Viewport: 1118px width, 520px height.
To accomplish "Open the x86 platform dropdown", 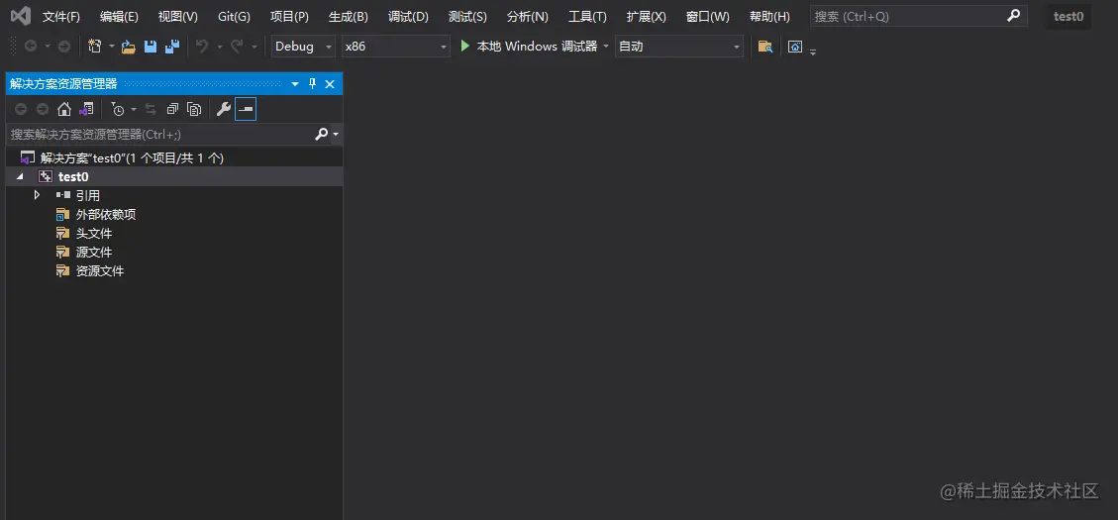I will coord(396,47).
